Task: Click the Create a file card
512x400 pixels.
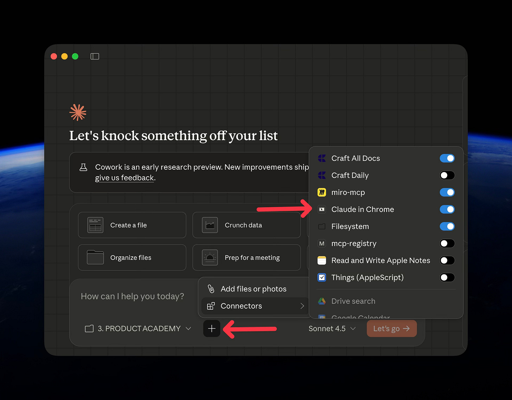Action: pyautogui.click(x=132, y=225)
